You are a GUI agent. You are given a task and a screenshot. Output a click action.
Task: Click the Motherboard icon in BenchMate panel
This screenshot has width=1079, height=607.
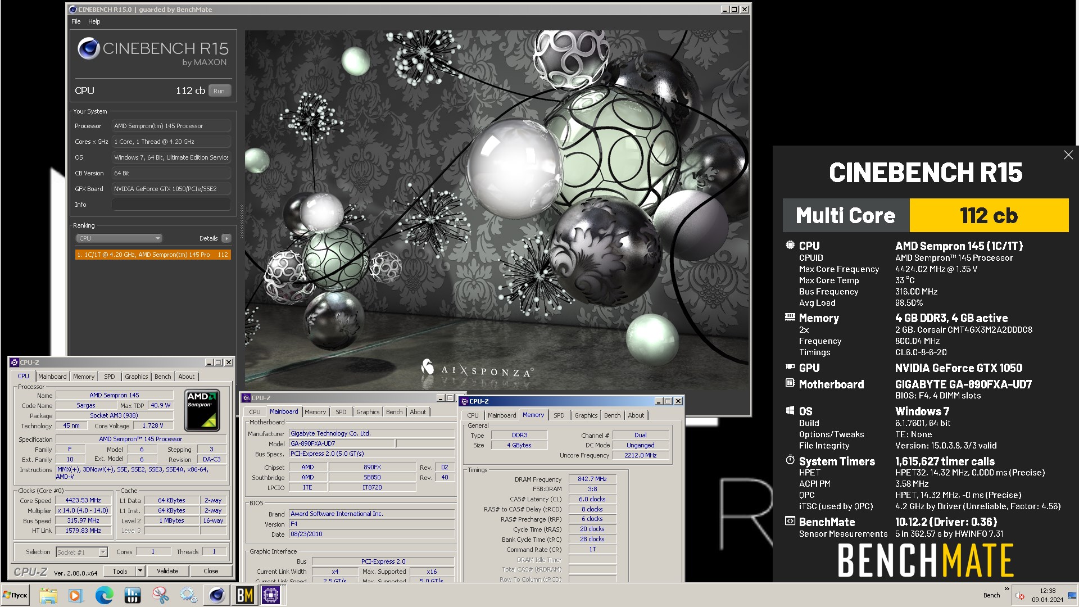click(x=790, y=383)
